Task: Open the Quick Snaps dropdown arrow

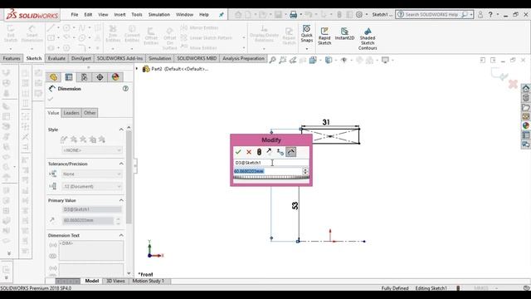Action: (306, 48)
